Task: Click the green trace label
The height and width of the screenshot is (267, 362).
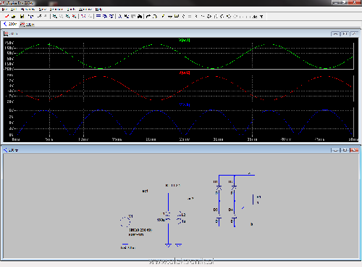Action: pyautogui.click(x=185, y=40)
